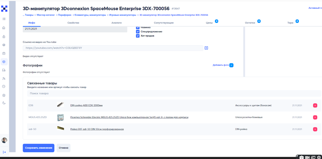This screenshot has width=322, height=159.
Task: Open Рейка EKF adr-50 DIN 50см link
Action: pyautogui.click(x=97, y=129)
